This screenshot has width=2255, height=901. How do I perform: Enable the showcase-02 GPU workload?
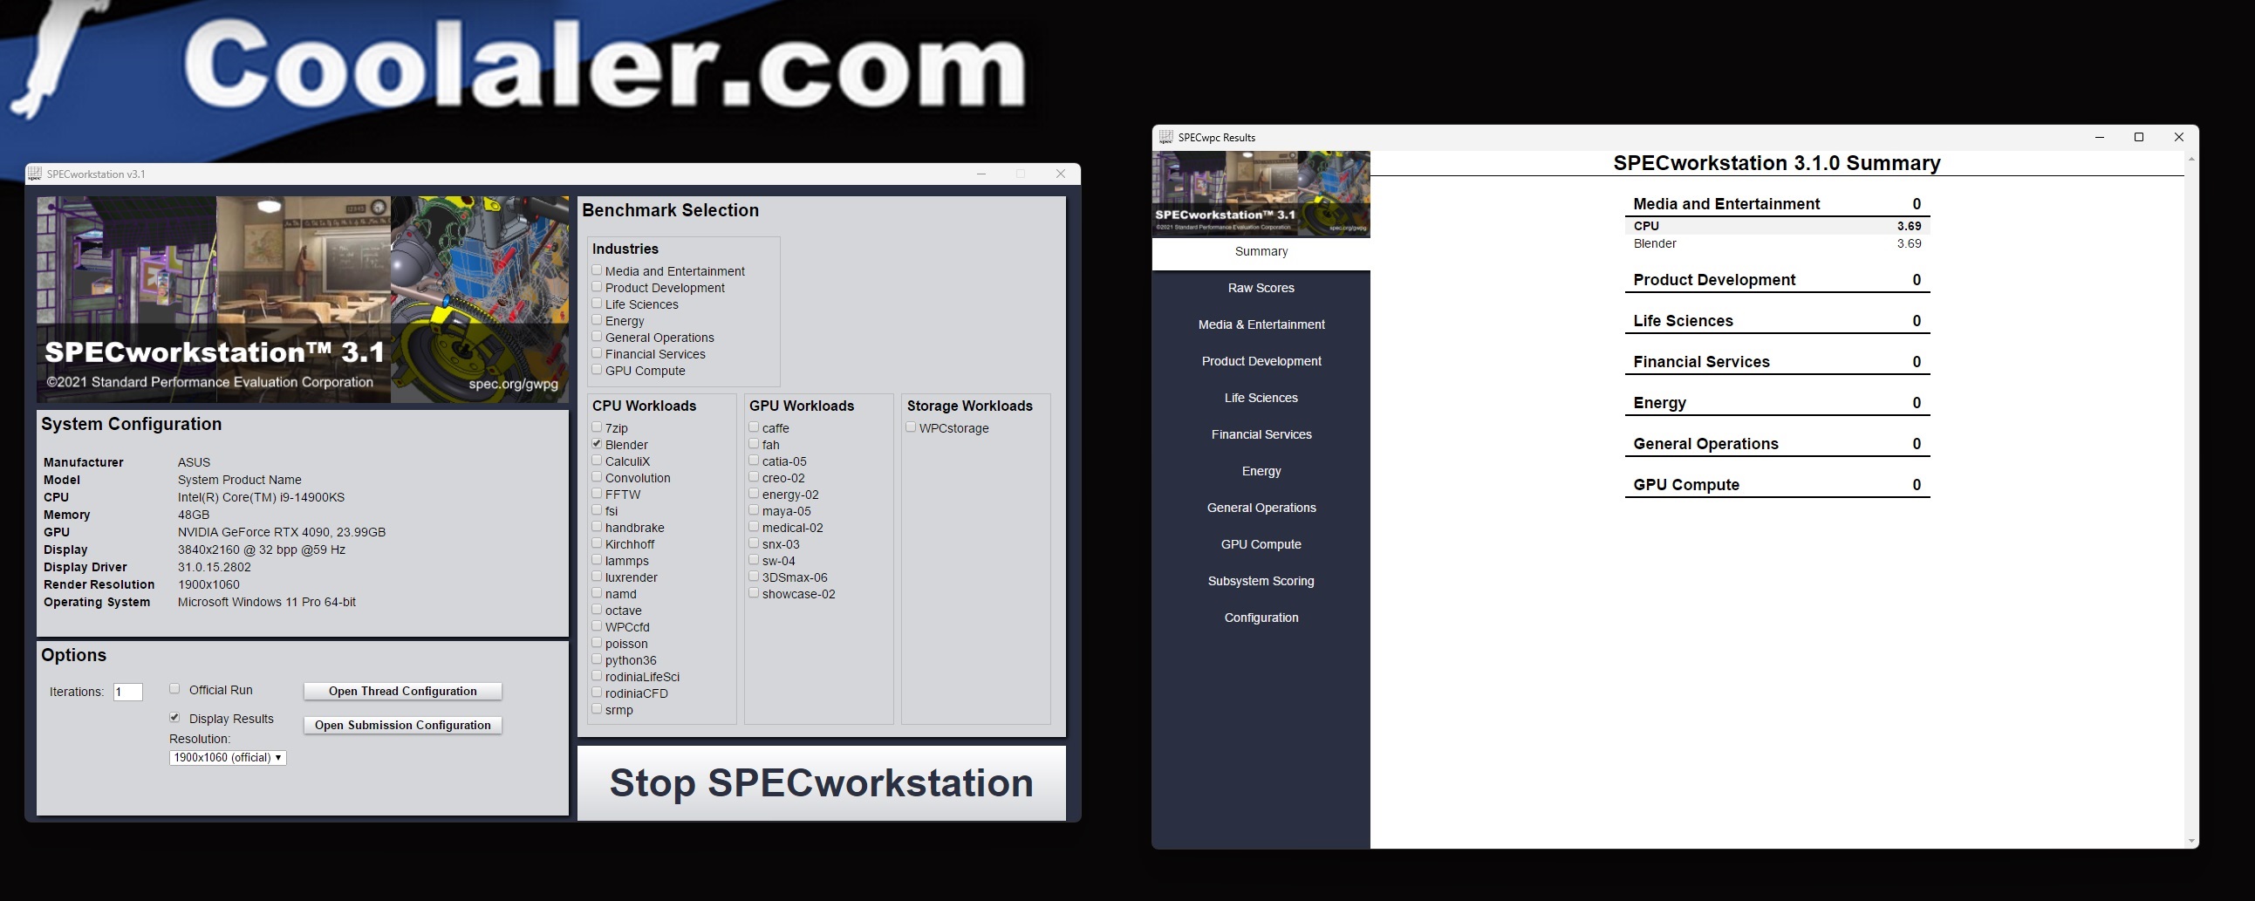[754, 594]
